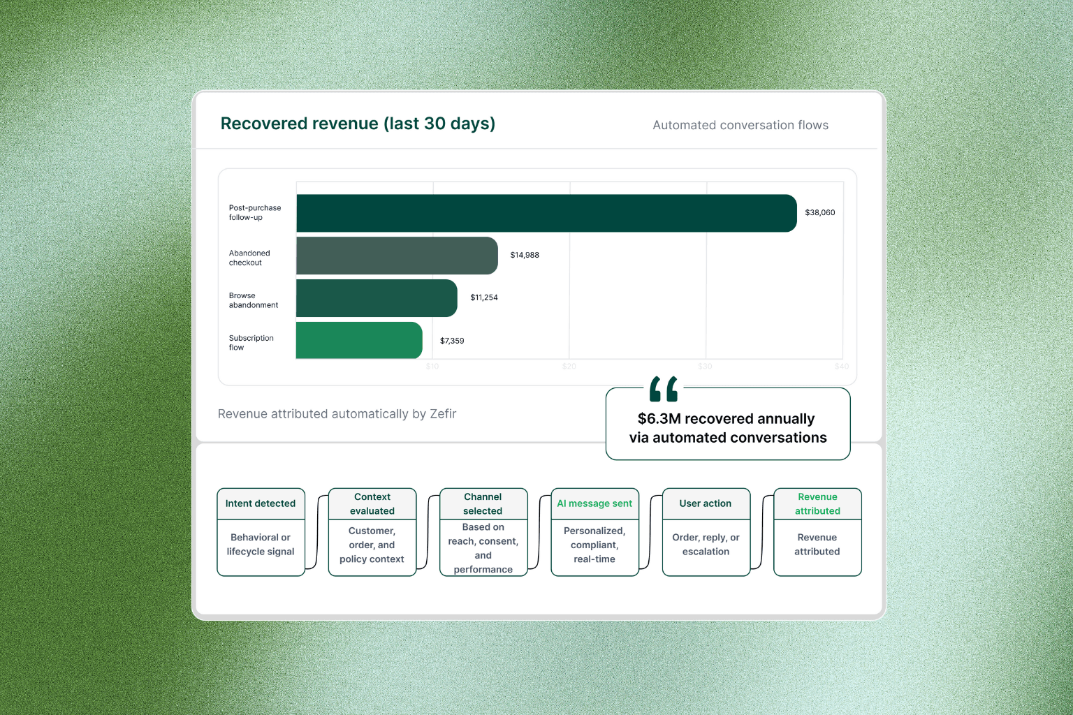The image size is (1073, 715).
Task: Select the $38,060 value label
Action: (x=820, y=212)
